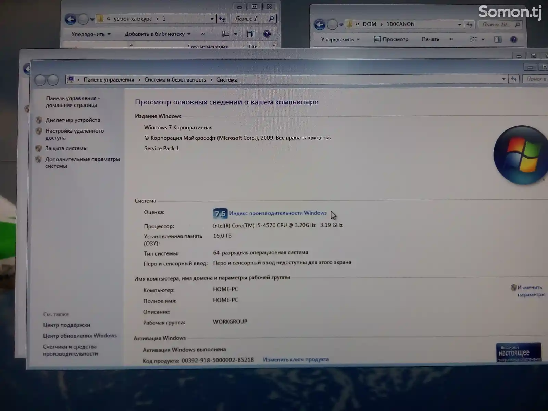Select DCIM in the 100CANON address bar
This screenshot has width=548, height=411.
[x=369, y=24]
